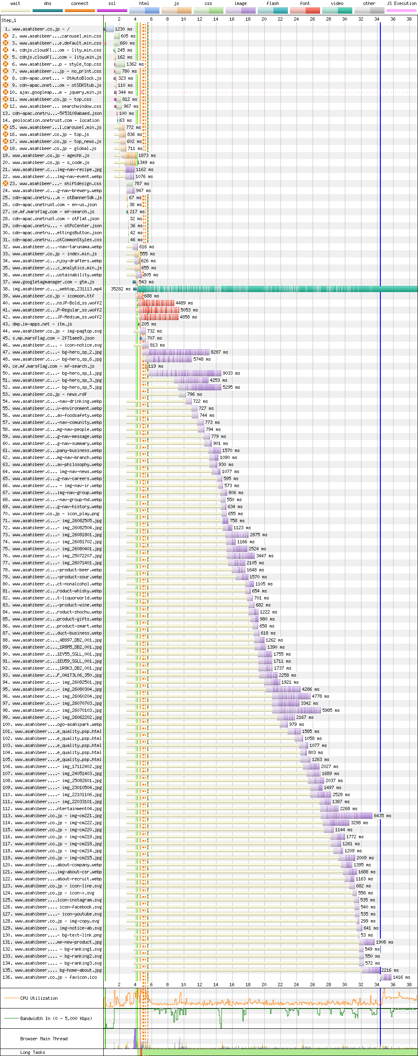Open request 1 www.asahibeer.co.jp root document
This screenshot has height=1056, width=418.
click(52, 29)
